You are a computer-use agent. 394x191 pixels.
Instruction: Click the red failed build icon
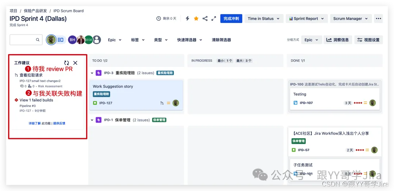pos(16,100)
